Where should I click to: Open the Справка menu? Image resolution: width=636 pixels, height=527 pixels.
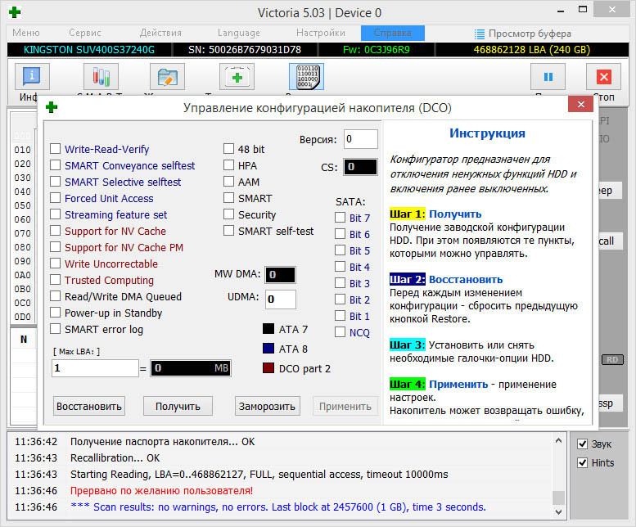(393, 33)
